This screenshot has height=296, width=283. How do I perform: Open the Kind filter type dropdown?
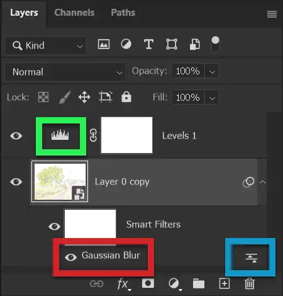(x=45, y=45)
